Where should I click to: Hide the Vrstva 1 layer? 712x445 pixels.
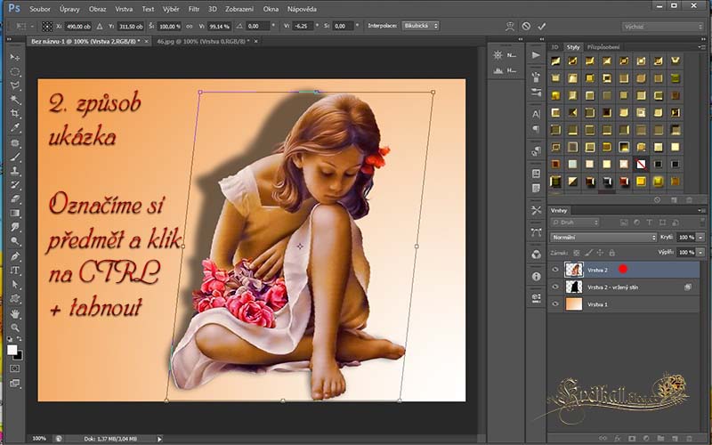554,304
